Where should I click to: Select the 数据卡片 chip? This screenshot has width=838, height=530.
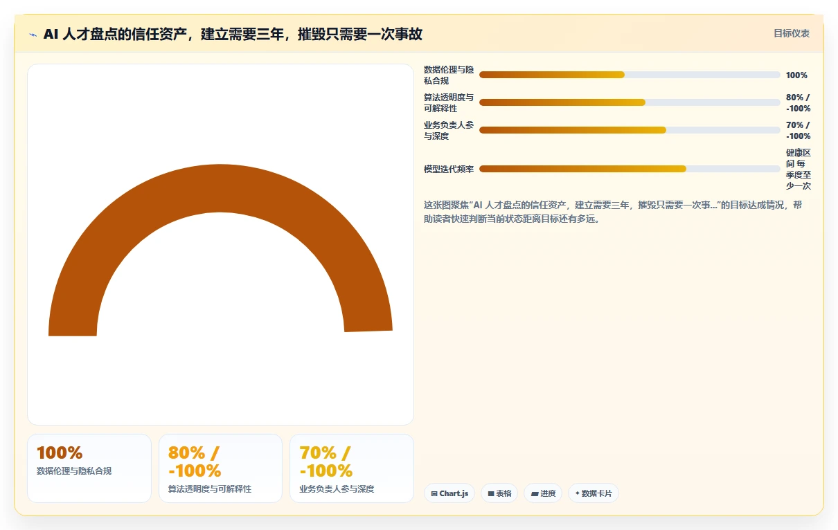594,493
